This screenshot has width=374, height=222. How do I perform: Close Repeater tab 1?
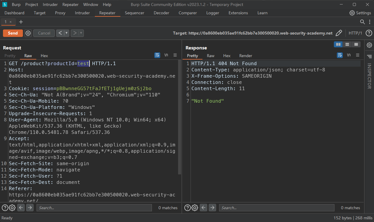(11, 22)
